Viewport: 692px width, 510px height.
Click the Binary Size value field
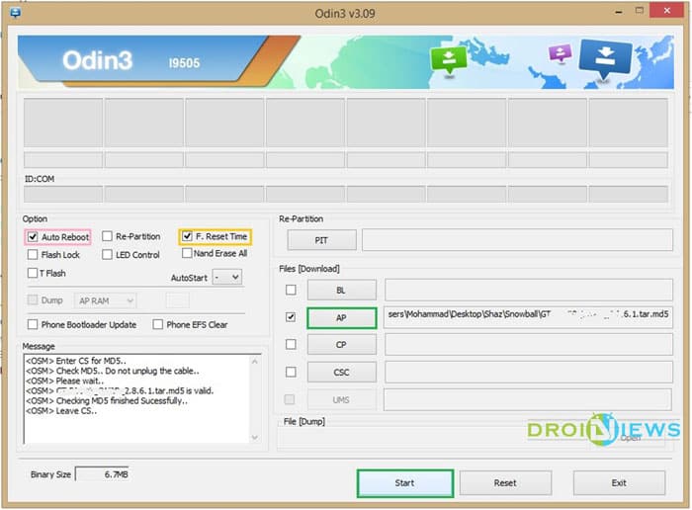click(103, 474)
